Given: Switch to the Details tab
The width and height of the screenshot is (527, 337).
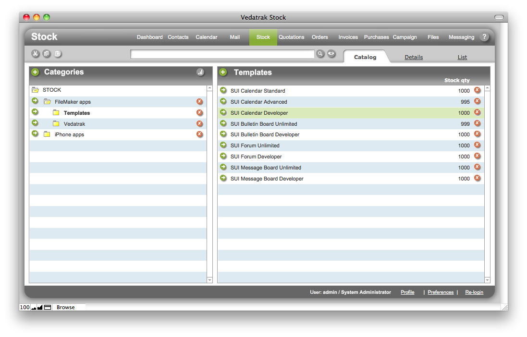Looking at the screenshot, I should click(414, 57).
